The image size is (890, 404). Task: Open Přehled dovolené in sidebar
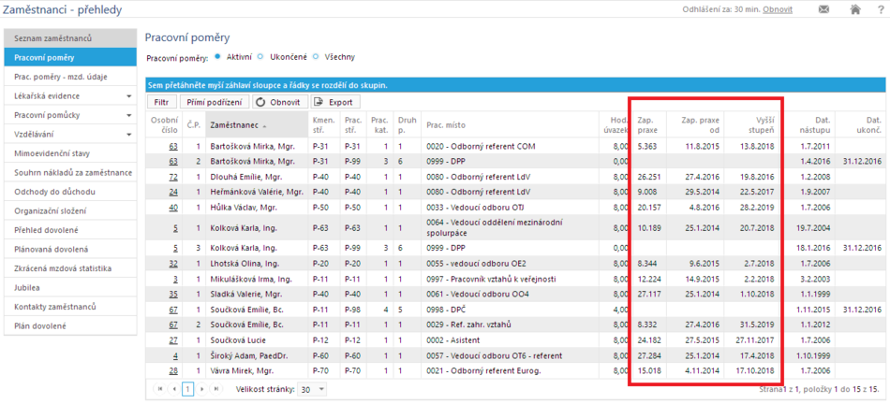pyautogui.click(x=70, y=230)
